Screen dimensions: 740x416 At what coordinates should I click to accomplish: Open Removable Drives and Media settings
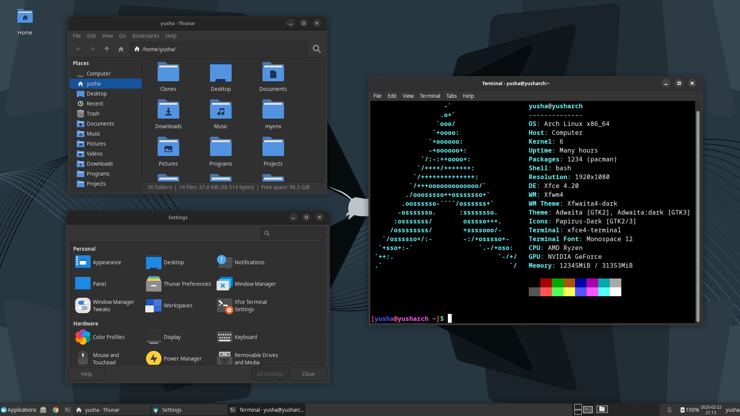(247, 358)
